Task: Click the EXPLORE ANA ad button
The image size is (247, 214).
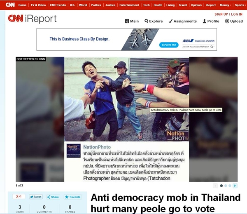Action: (169, 45)
